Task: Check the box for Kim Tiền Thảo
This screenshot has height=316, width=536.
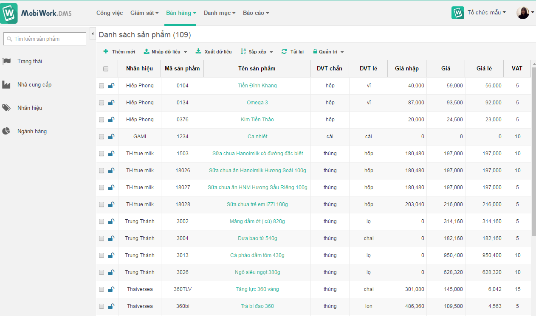Action: click(102, 120)
